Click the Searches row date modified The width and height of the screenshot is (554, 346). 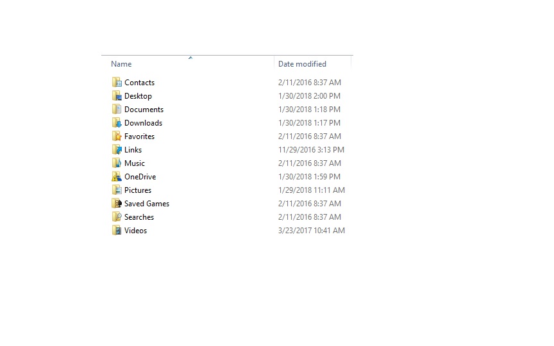point(310,217)
